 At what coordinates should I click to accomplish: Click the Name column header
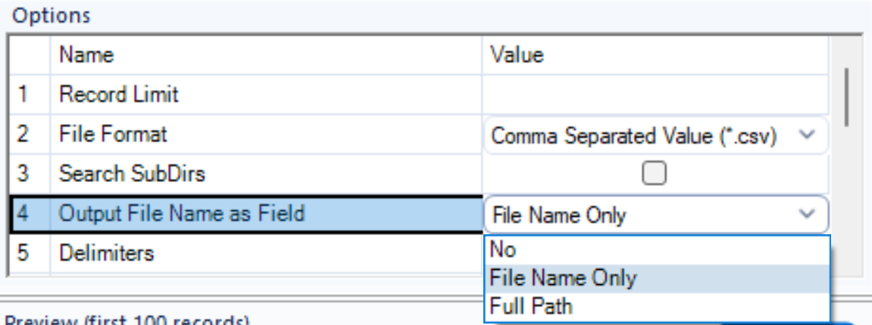[x=266, y=55]
